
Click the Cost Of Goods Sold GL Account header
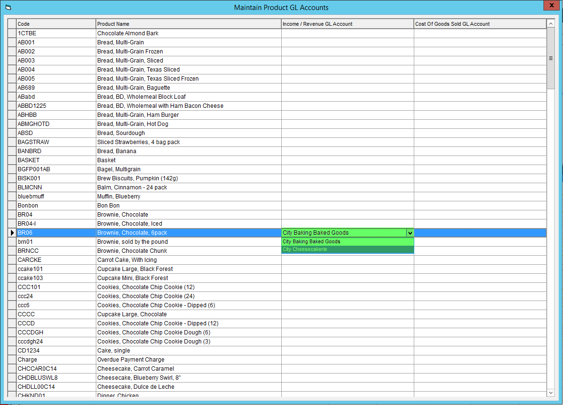(x=480, y=24)
